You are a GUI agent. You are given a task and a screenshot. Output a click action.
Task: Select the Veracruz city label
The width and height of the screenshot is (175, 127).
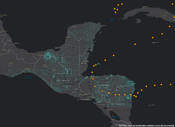click(x=17, y=43)
